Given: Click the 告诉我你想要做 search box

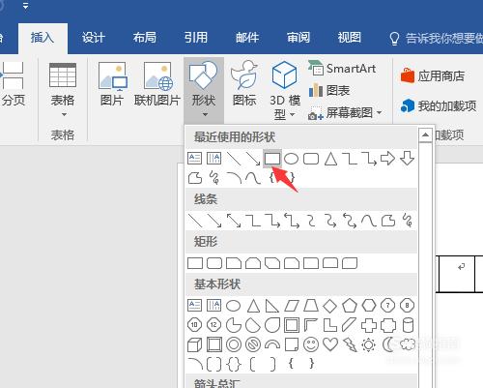Looking at the screenshot, I should (x=436, y=39).
